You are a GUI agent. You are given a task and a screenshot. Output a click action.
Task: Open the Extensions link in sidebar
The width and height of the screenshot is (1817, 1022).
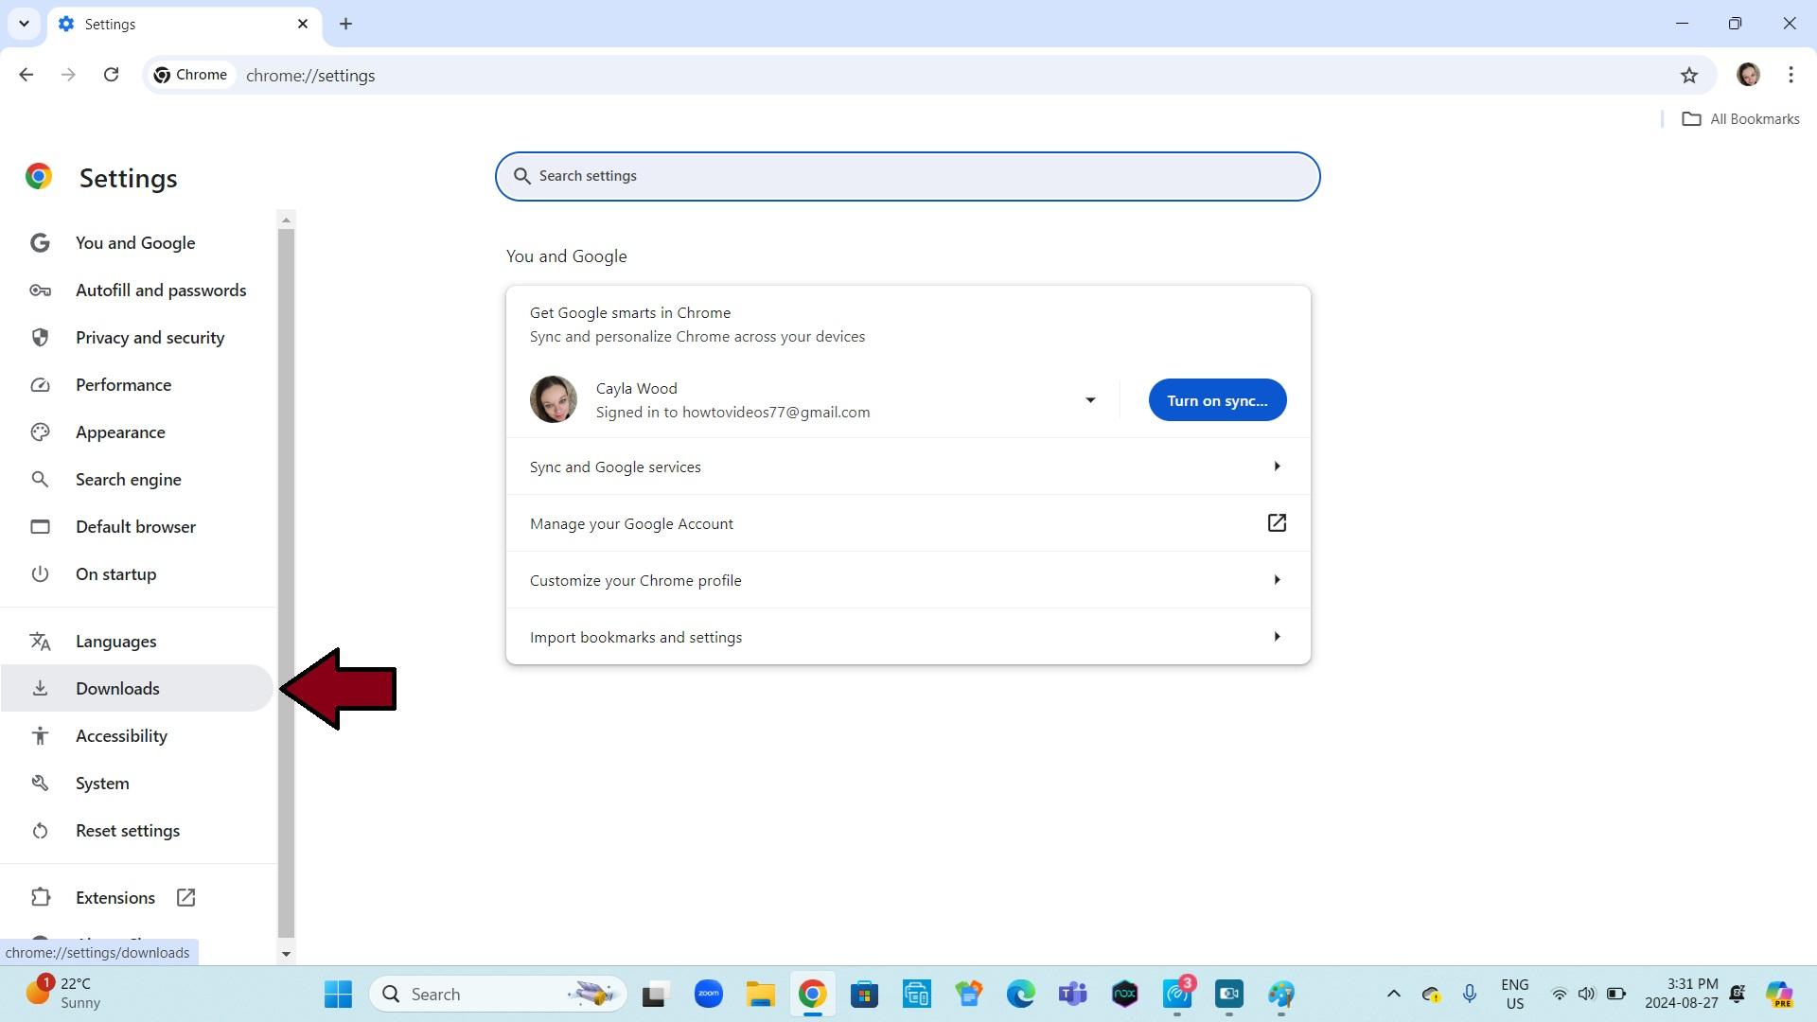(x=137, y=898)
